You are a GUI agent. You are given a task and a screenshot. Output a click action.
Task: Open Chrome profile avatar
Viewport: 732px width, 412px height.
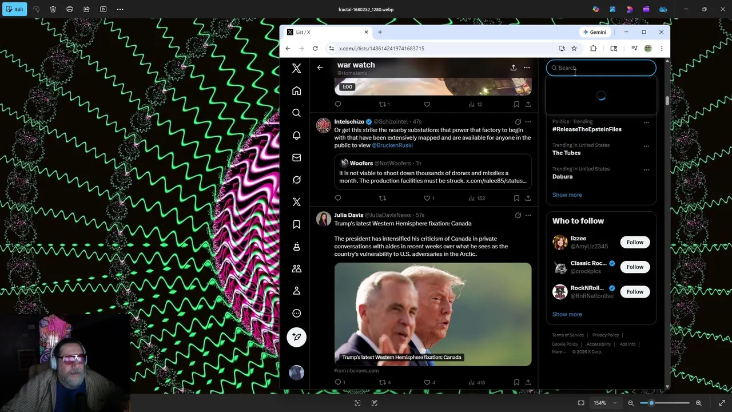(648, 49)
